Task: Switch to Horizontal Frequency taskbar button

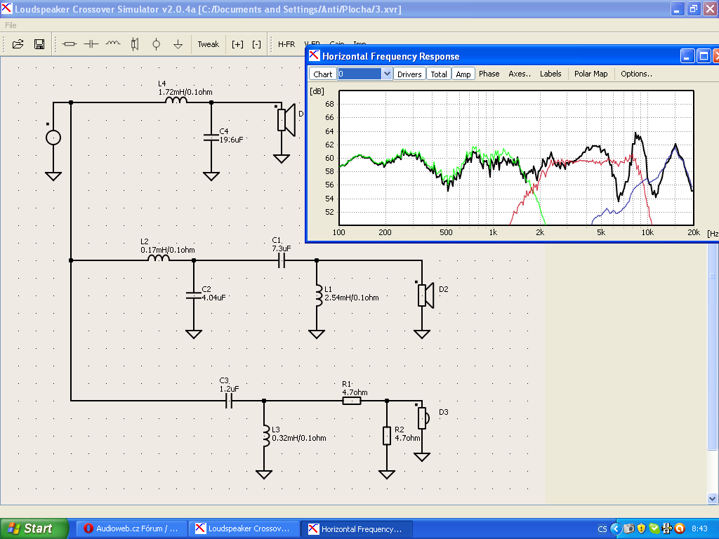Action: click(x=357, y=528)
